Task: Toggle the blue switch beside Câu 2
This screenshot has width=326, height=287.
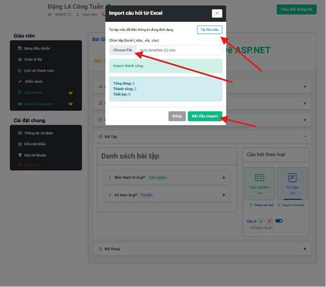Action: [279, 221]
